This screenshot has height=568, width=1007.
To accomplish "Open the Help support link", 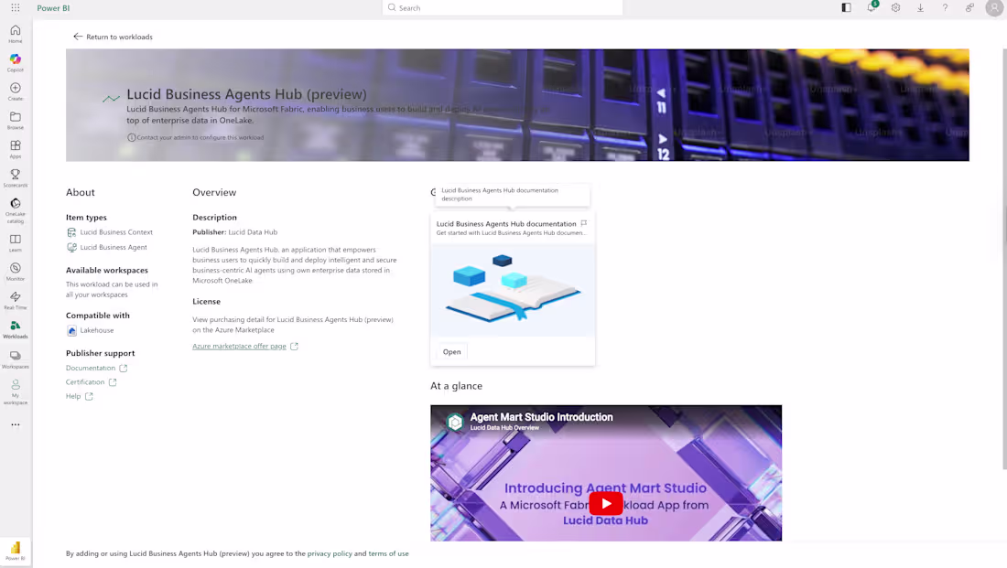I will (x=80, y=396).
